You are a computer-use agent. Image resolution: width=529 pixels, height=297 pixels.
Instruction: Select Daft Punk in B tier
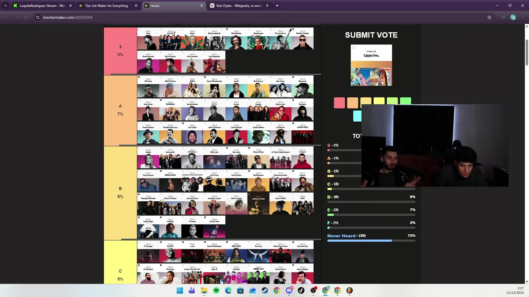(x=214, y=181)
